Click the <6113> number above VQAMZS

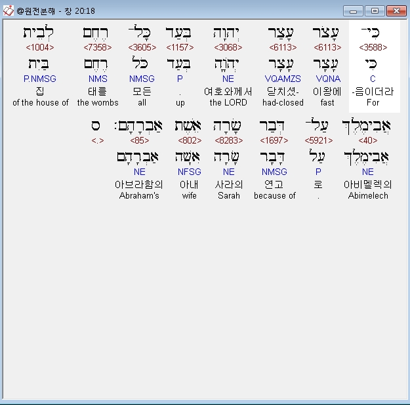[x=283, y=47]
